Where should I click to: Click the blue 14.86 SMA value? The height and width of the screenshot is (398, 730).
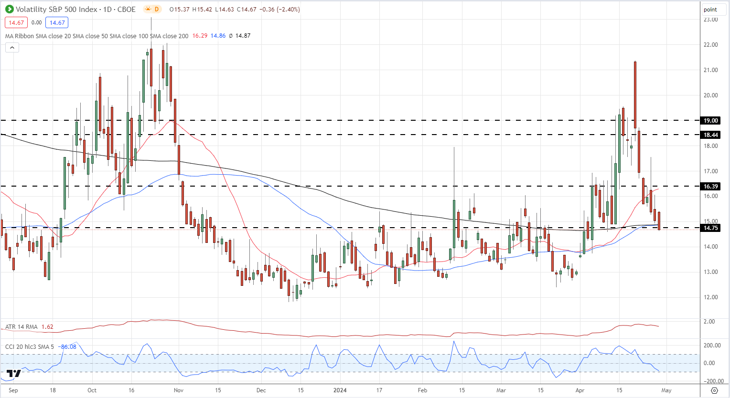pos(218,36)
